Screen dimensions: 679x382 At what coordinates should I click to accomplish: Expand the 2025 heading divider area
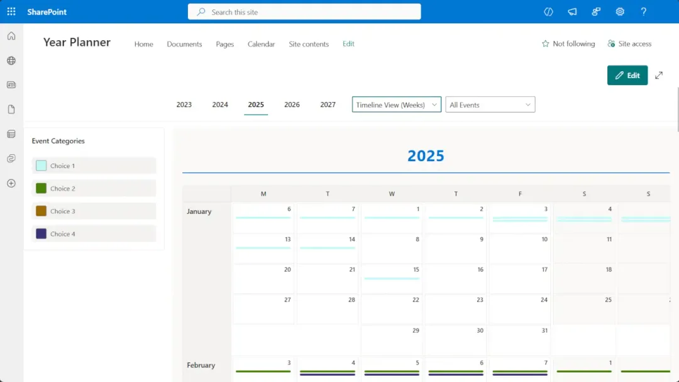426,155
